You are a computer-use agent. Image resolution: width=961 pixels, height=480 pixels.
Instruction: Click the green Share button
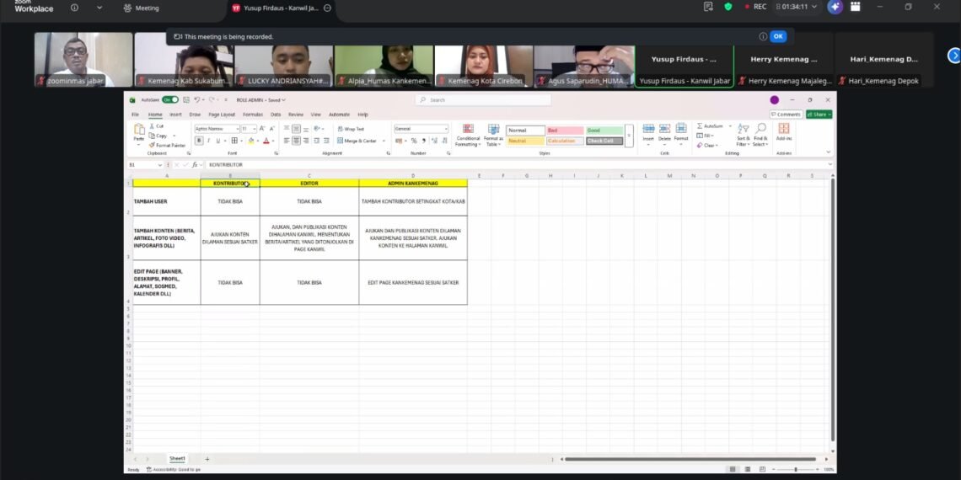819,115
